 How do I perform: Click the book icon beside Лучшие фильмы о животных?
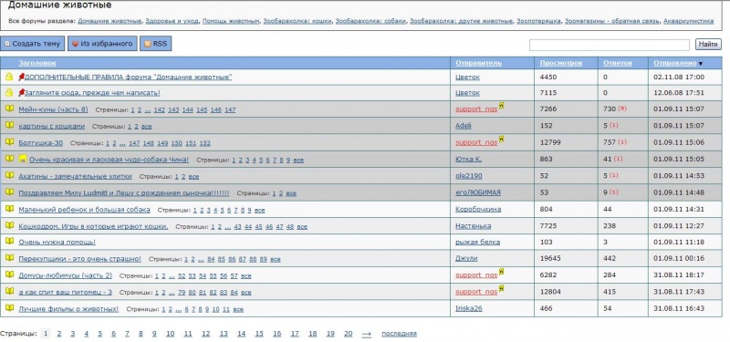point(9,307)
